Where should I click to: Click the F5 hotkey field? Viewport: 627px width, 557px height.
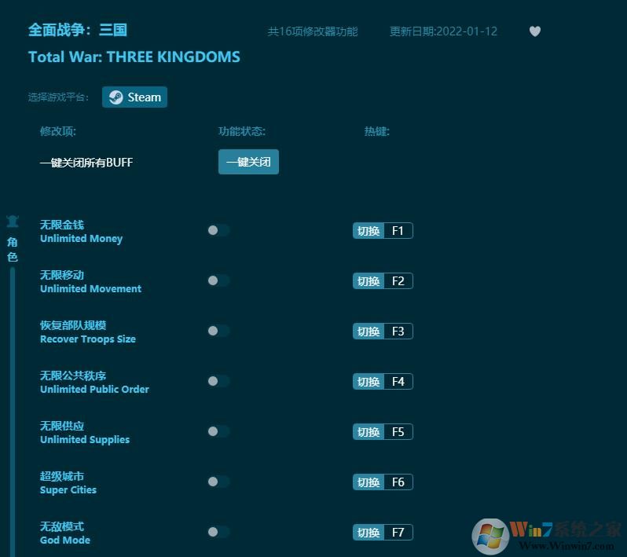coord(398,432)
